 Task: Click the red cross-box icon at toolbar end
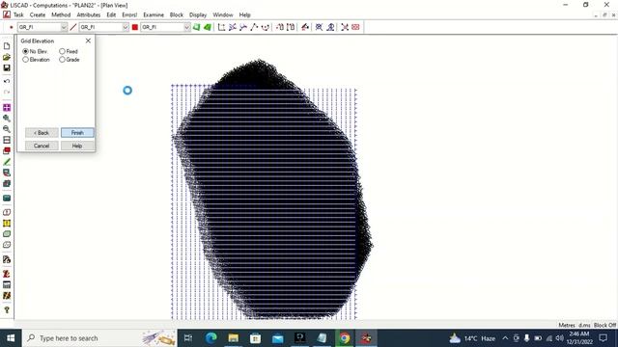(x=355, y=27)
